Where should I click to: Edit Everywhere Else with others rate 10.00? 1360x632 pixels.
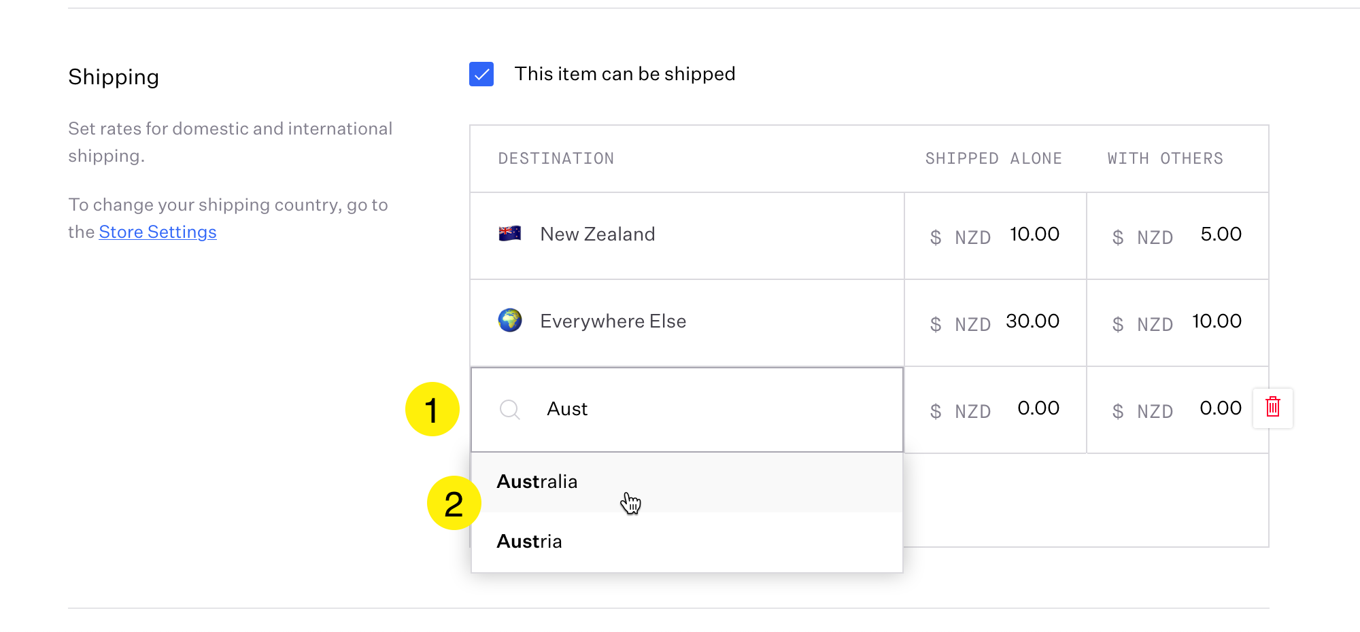coord(1216,321)
